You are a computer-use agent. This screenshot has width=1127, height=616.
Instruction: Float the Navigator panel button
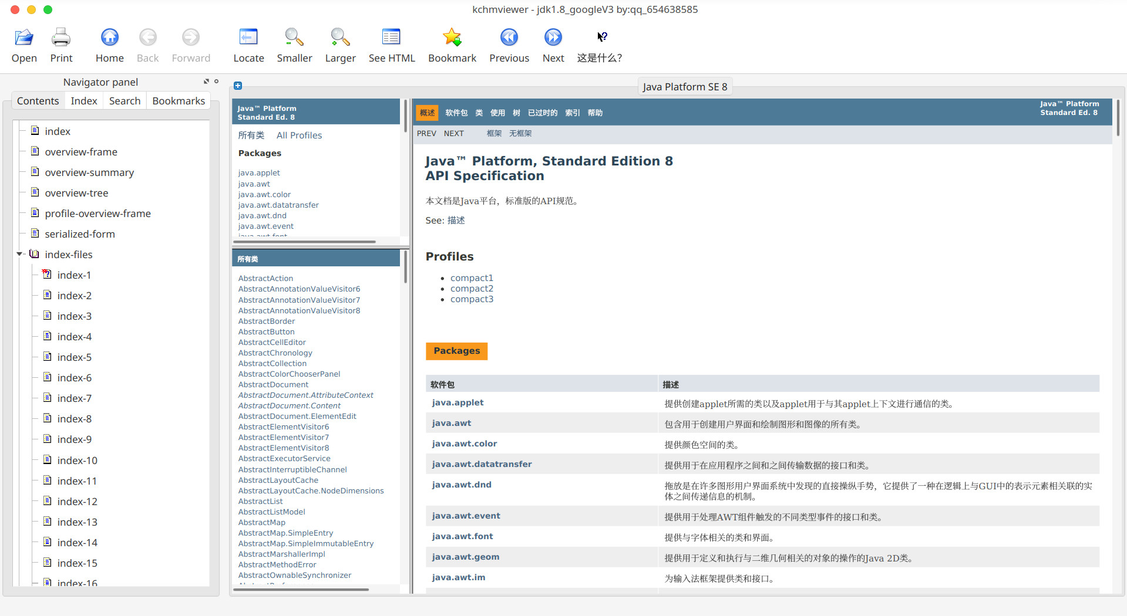(206, 82)
